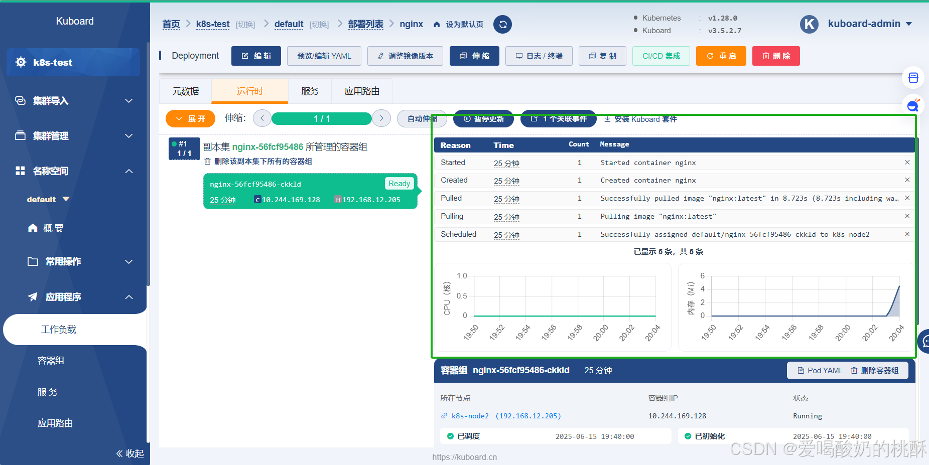Dismiss the Pulled event row
Image resolution: width=929 pixels, height=465 pixels.
[907, 198]
